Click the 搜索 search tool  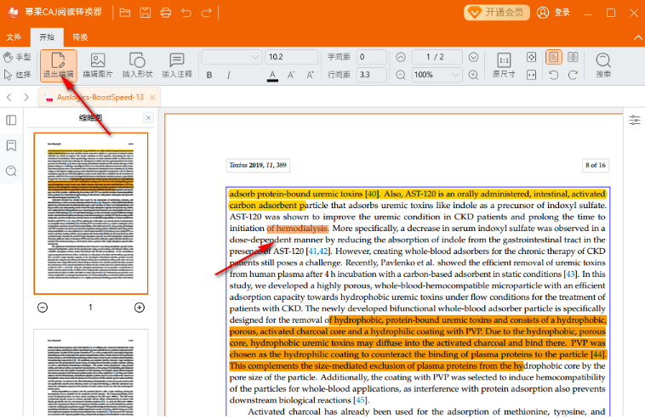tap(603, 65)
